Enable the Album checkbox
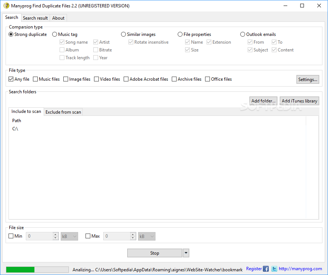 (69, 50)
